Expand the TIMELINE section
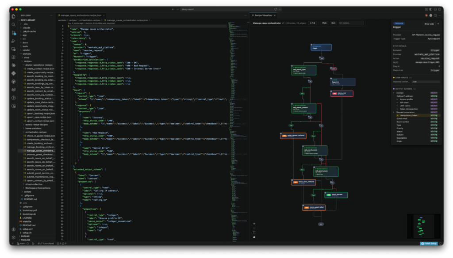The image size is (453, 258). coord(25,240)
